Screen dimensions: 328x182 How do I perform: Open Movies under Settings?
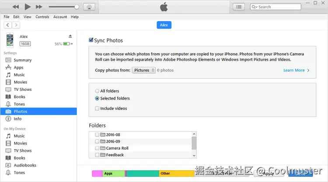38,82
